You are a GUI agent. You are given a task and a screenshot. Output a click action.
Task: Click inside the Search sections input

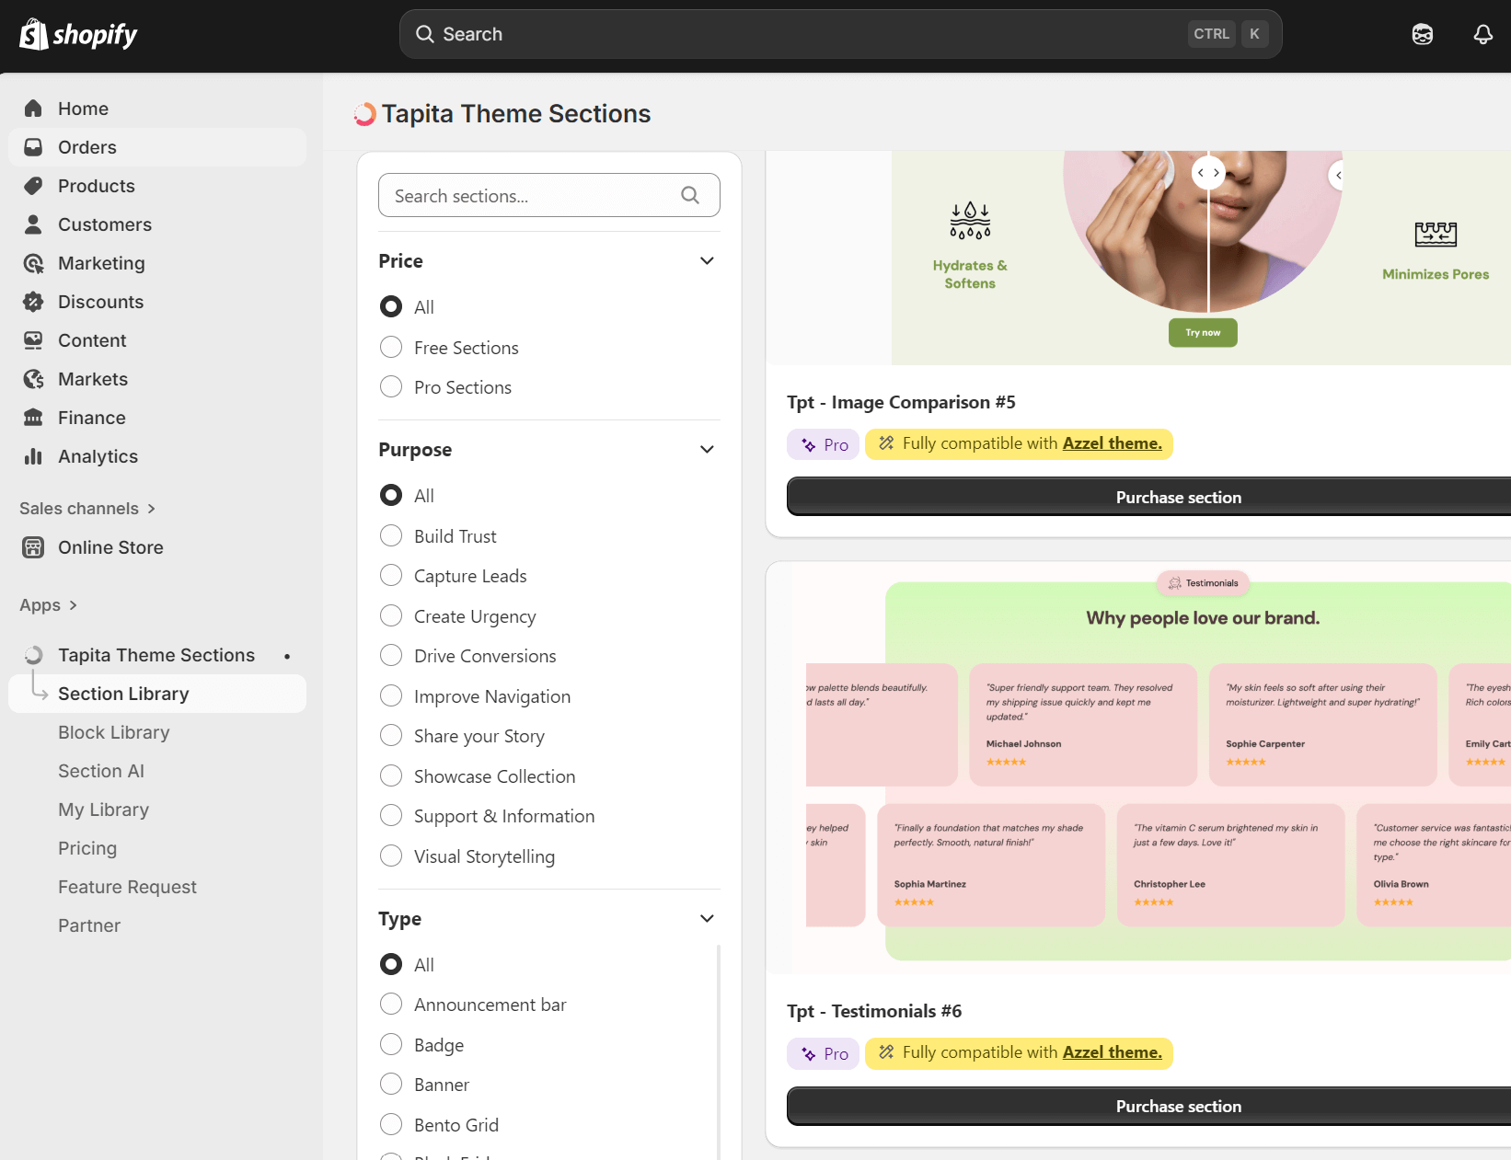click(525, 195)
